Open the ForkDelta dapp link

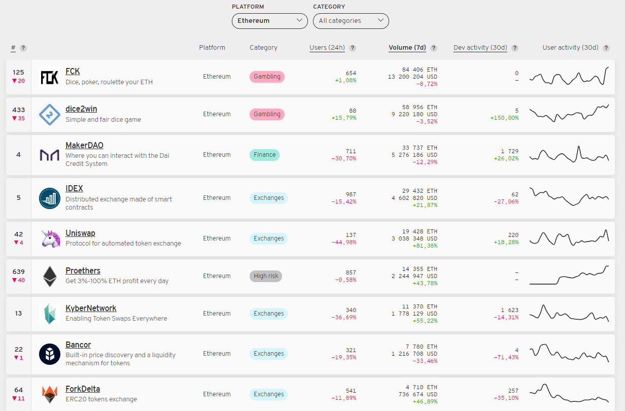pos(83,389)
